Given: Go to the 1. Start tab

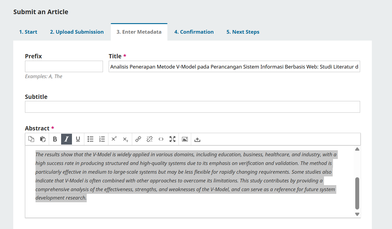Looking at the screenshot, I should [28, 32].
